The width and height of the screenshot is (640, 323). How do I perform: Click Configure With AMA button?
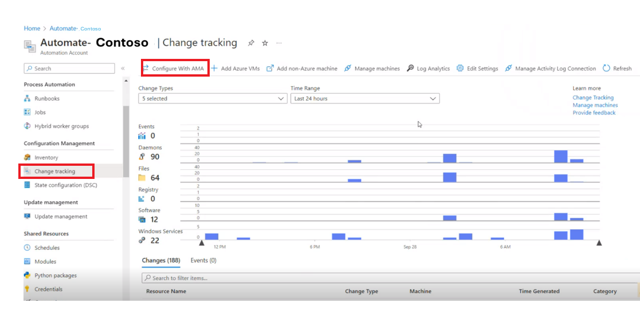coord(174,69)
